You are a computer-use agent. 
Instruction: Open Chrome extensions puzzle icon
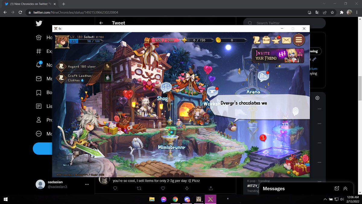click(x=341, y=12)
